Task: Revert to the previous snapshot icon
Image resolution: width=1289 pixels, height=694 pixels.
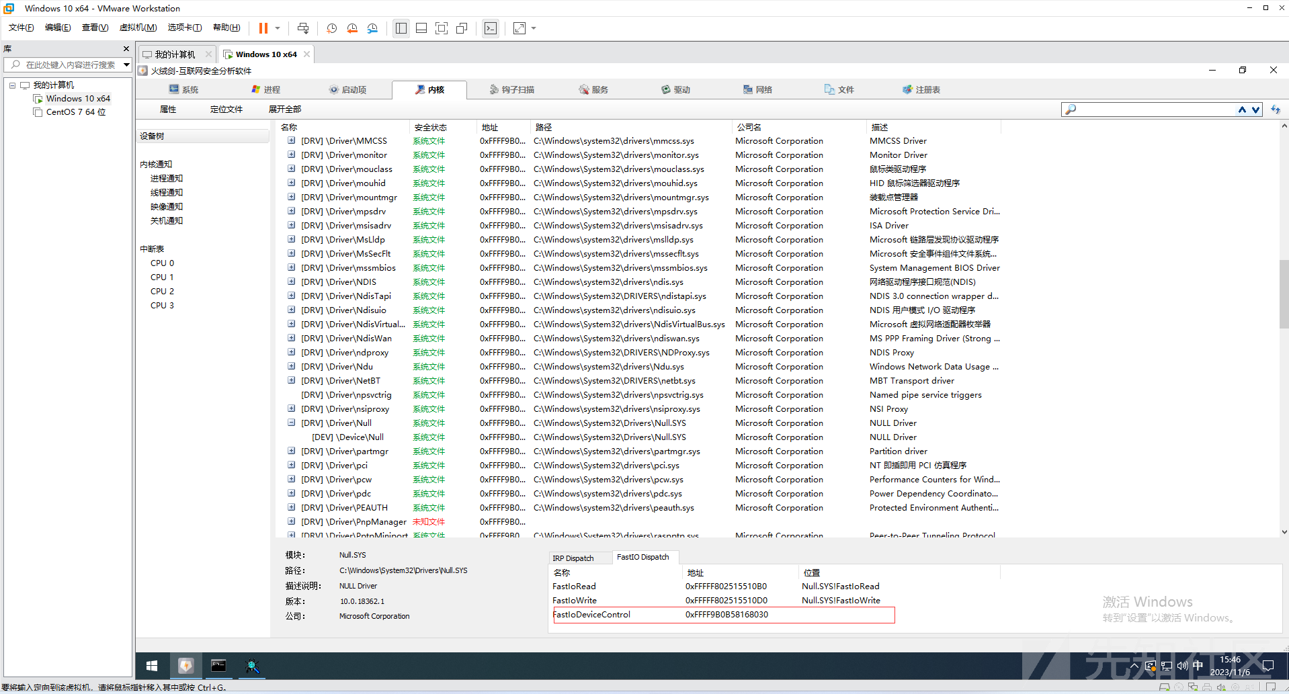Action: [352, 28]
